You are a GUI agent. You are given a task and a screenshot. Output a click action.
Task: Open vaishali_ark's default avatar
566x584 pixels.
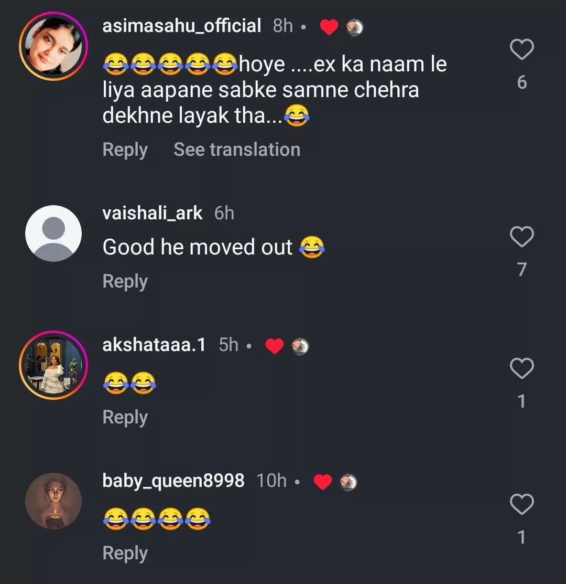53,233
